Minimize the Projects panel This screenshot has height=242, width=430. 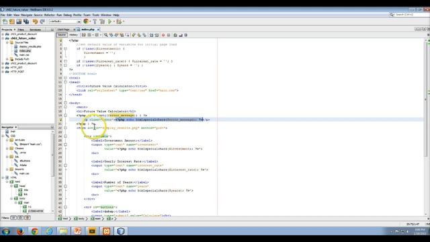coord(52,30)
